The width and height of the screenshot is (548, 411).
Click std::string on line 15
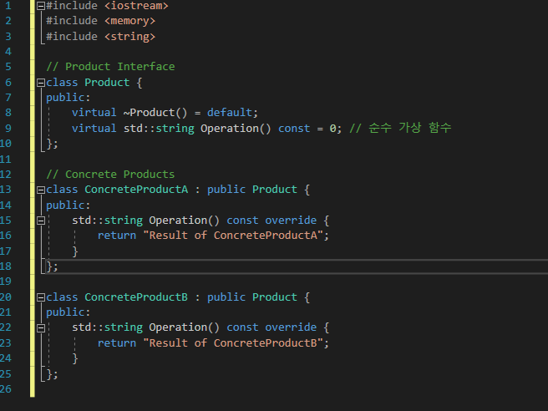coord(107,221)
